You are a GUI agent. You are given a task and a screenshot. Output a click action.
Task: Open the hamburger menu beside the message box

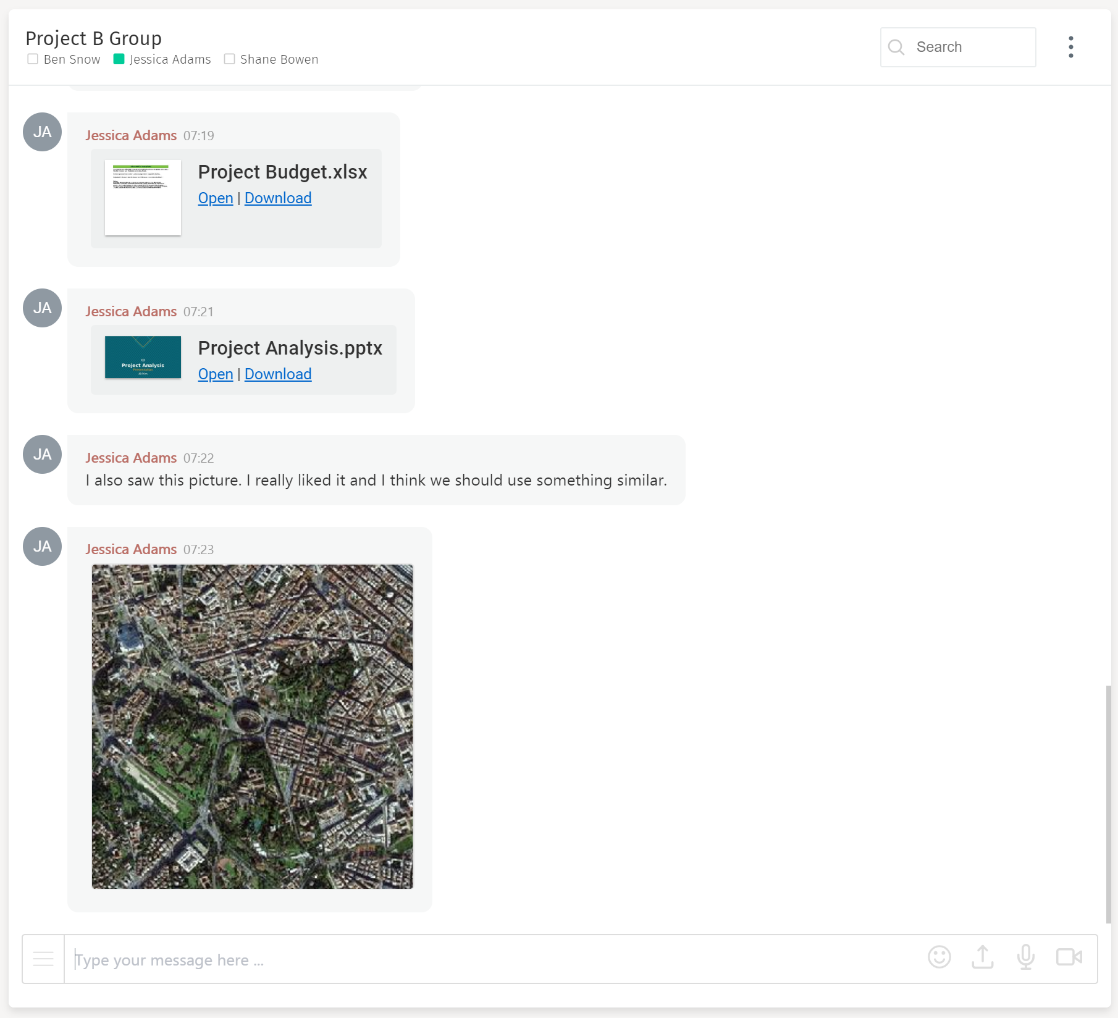coord(43,958)
